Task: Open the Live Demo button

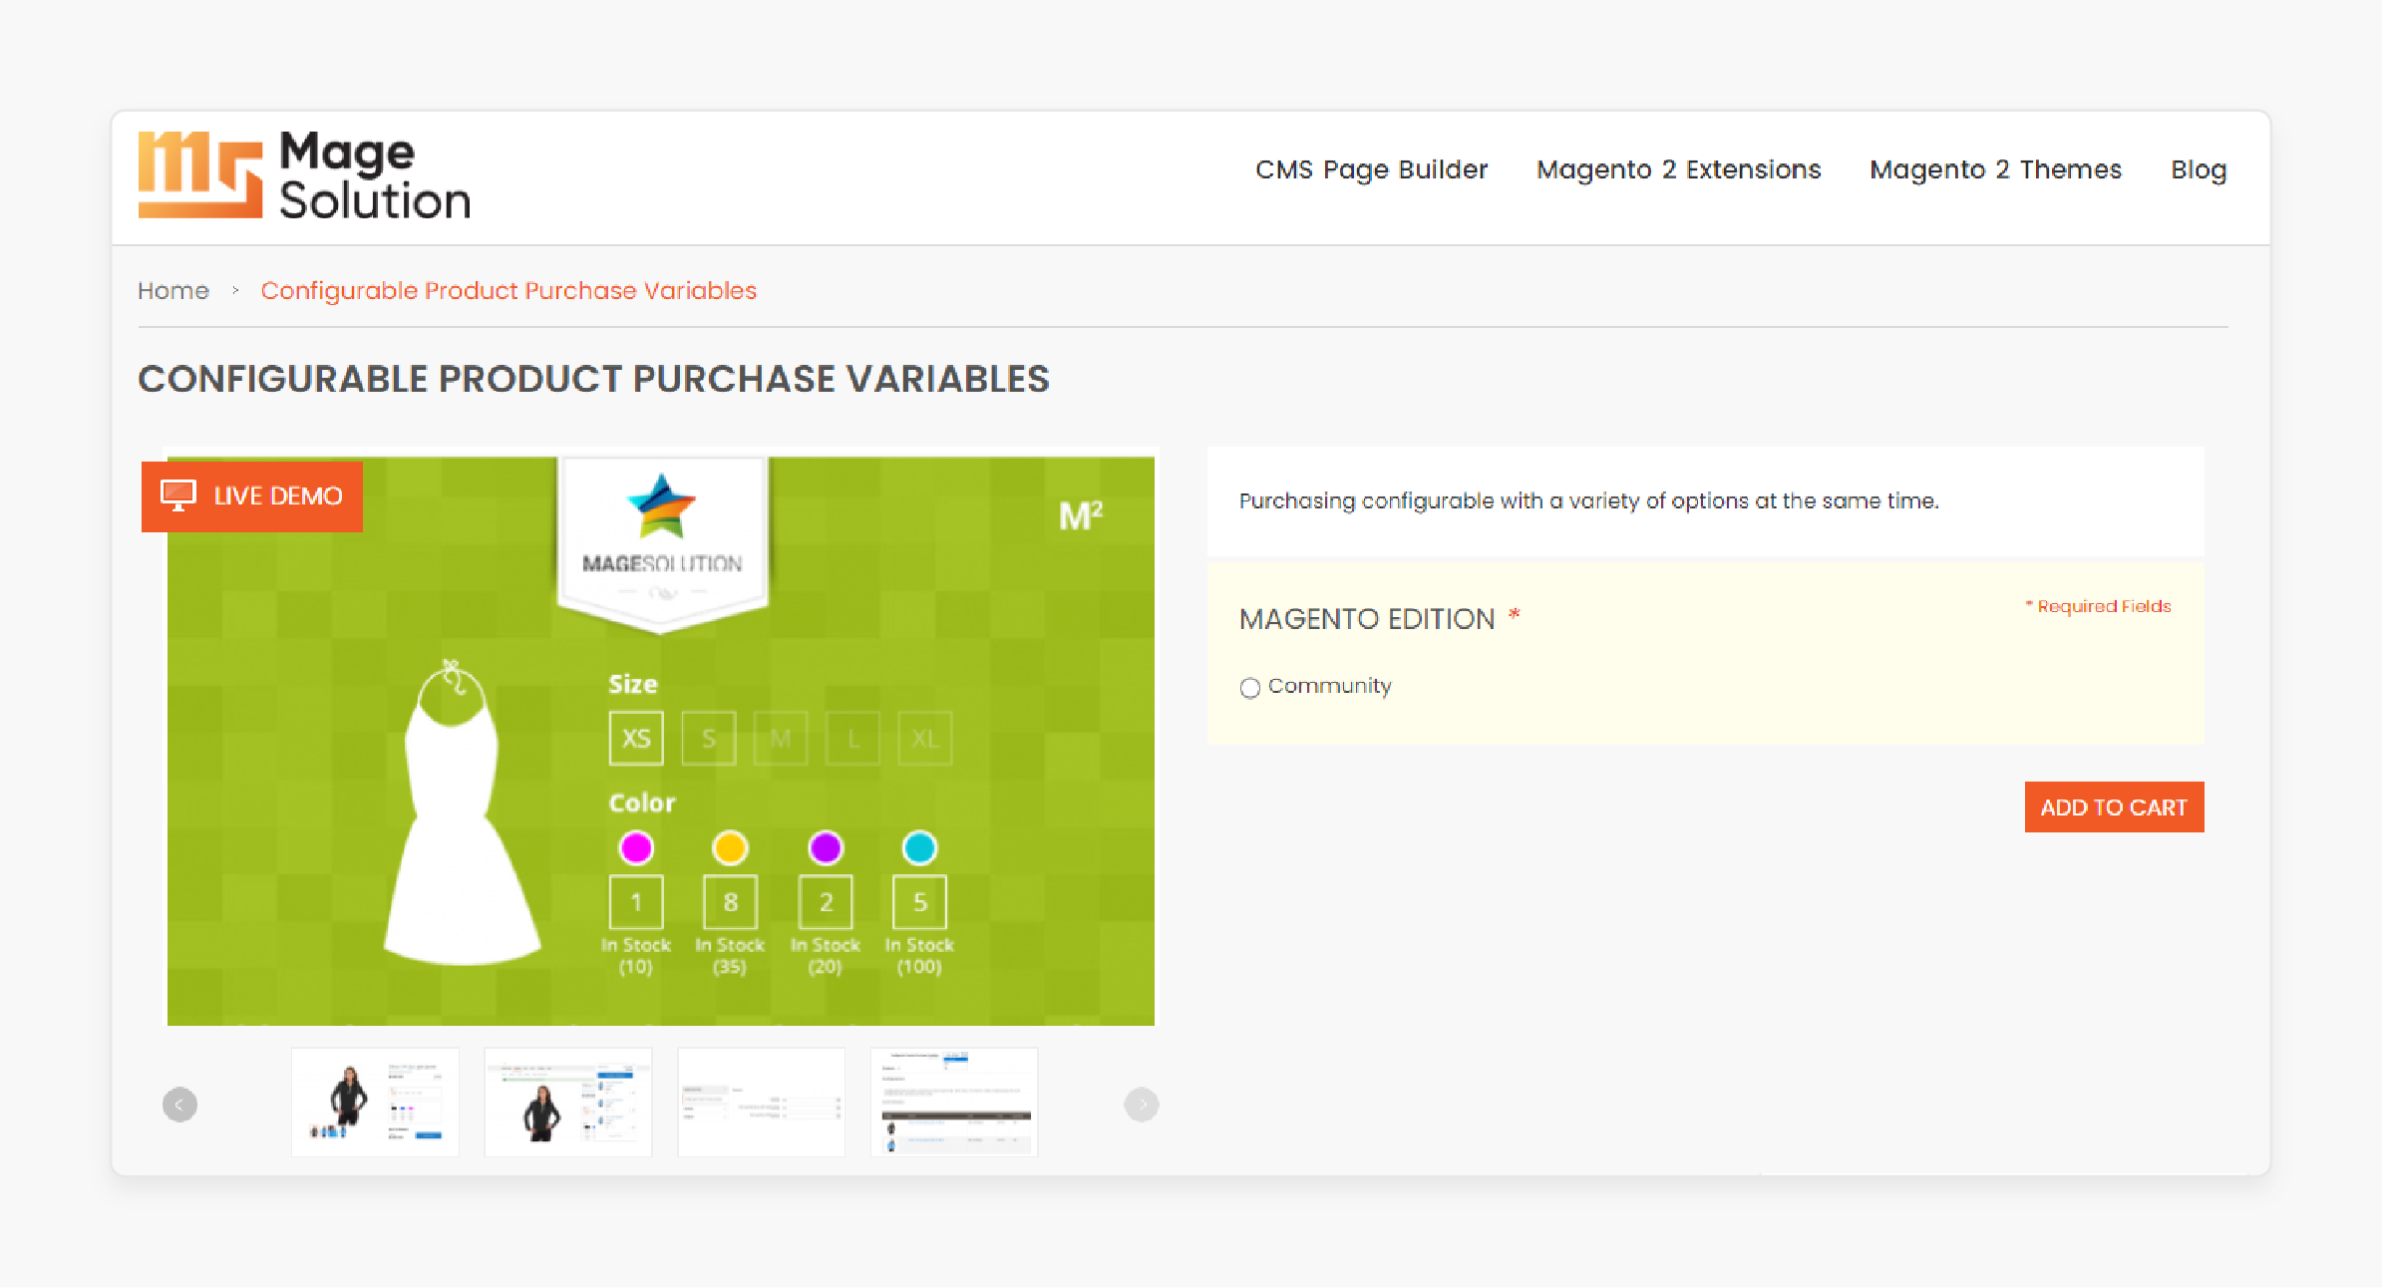Action: tap(252, 496)
